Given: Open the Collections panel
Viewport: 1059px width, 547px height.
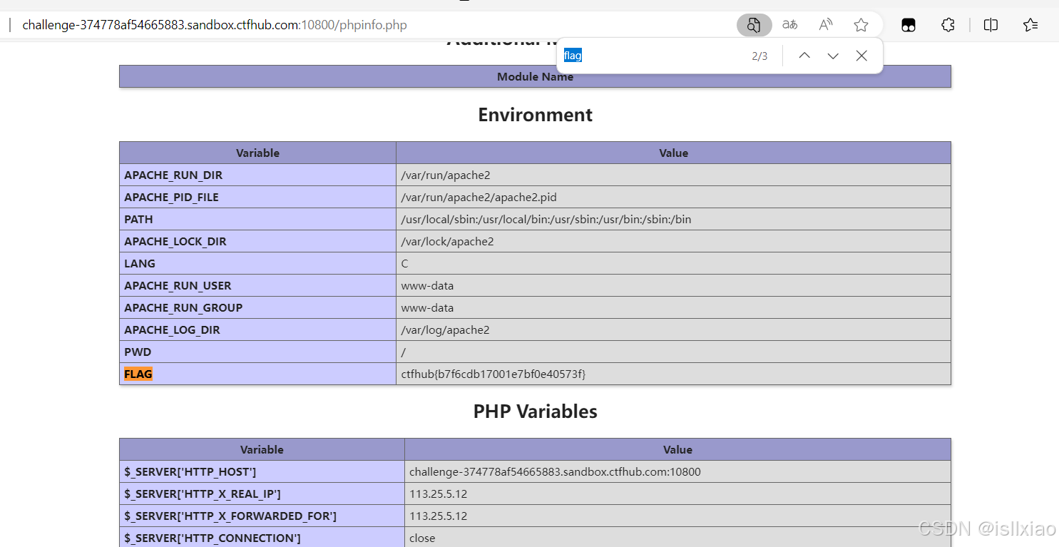Looking at the screenshot, I should coord(1030,24).
